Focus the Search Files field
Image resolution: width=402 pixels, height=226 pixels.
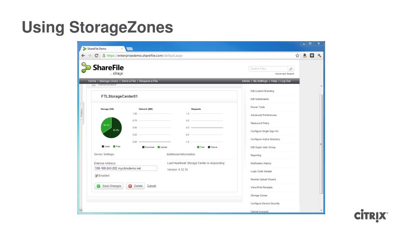[268, 69]
